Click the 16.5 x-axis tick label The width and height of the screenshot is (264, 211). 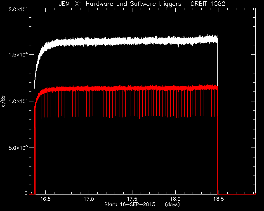click(x=45, y=199)
